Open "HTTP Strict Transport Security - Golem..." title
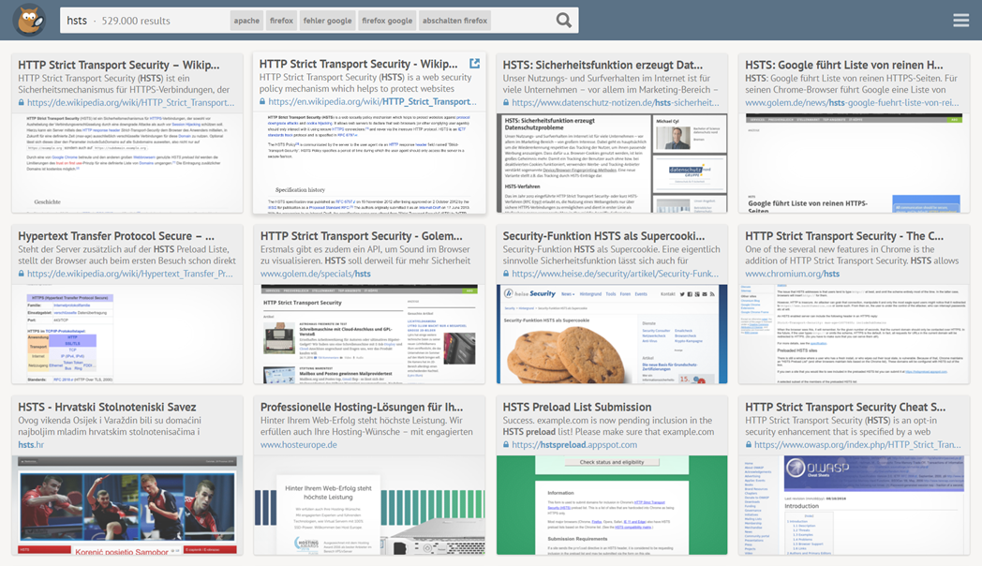 [x=362, y=236]
